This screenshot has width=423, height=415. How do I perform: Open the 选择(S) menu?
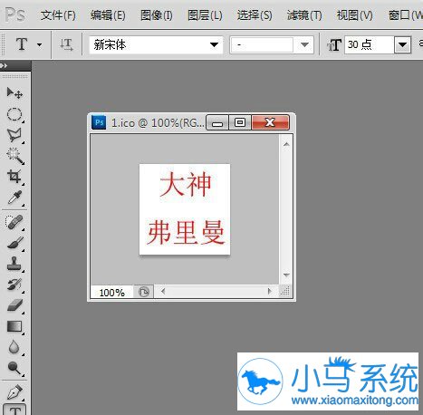[x=255, y=15]
